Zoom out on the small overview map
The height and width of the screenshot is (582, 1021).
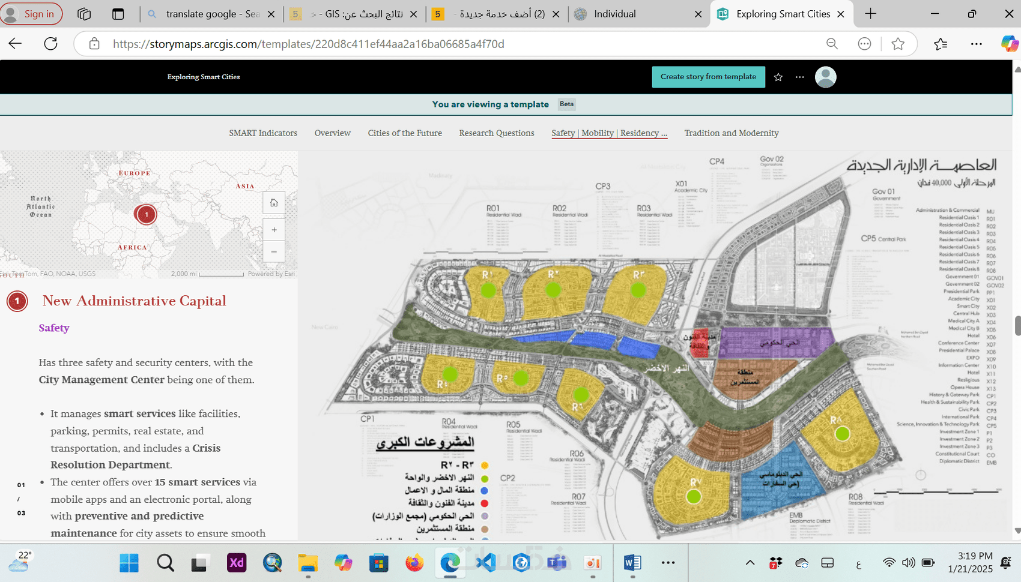(274, 252)
